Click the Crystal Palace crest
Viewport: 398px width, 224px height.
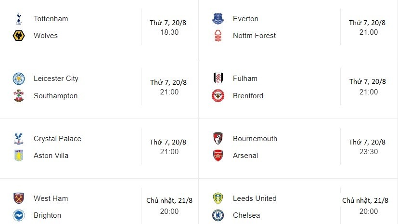click(19, 139)
